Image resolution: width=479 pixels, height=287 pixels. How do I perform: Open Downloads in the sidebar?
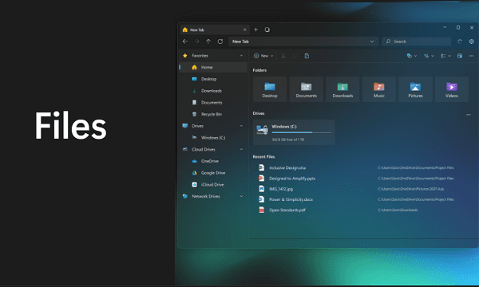[x=213, y=91]
